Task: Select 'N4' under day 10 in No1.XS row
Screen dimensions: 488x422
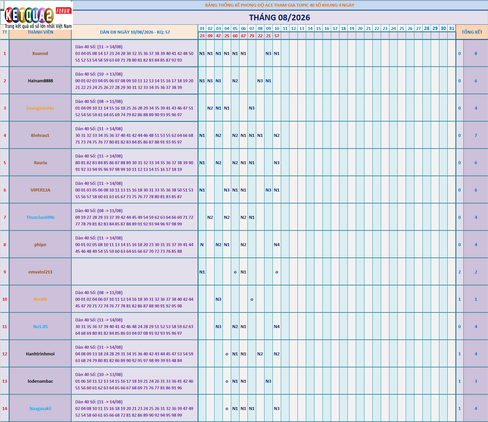Action: coord(277,327)
